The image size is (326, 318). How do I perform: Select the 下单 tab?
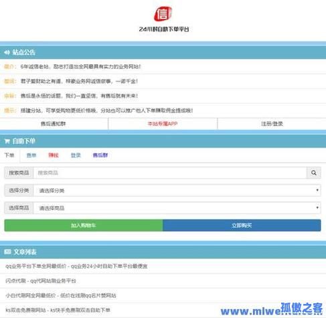pyautogui.click(x=9, y=155)
